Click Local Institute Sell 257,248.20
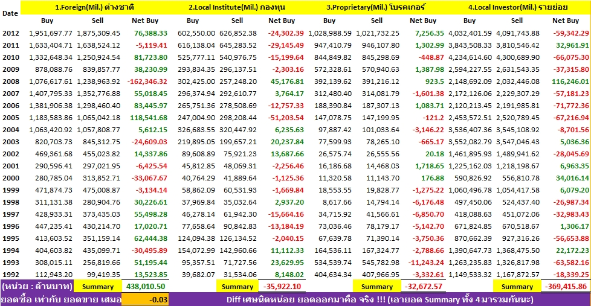This screenshot has height=306, width=591. pos(238,81)
